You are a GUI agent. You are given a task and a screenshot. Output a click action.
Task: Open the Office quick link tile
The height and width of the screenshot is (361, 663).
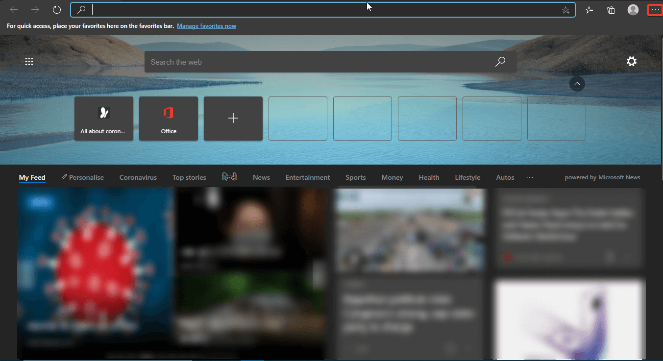[168, 118]
